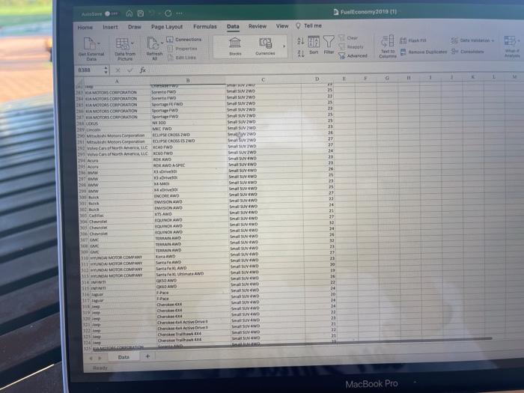Viewport: 524px width, 393px height.
Task: Click Clear filter button
Action: 348,37
